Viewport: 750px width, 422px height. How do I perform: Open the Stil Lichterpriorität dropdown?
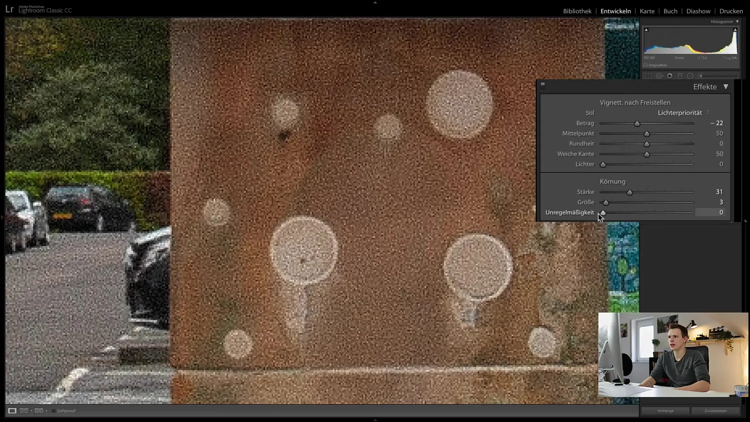[683, 113]
